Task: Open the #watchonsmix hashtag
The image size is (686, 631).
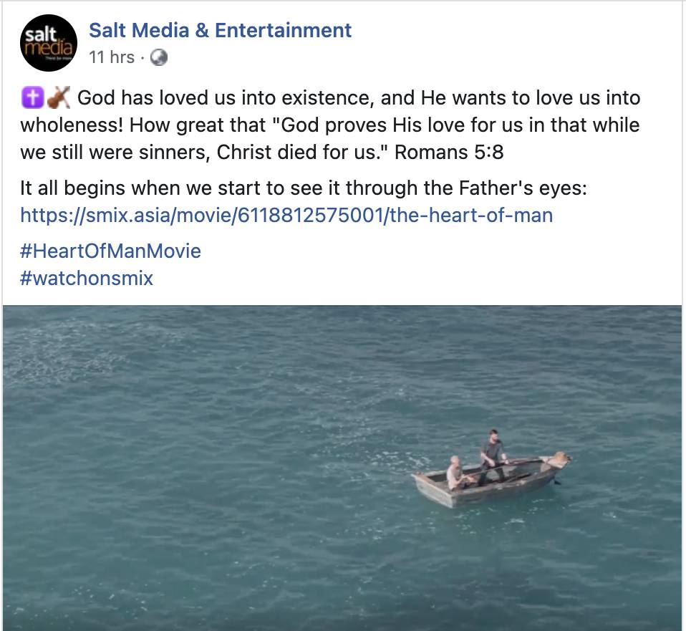Action: pos(87,279)
